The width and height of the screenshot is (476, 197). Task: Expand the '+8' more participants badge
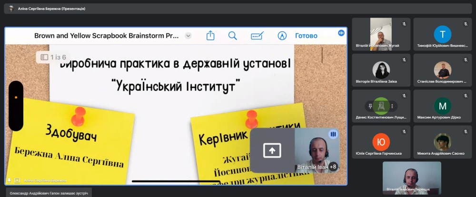coord(333,167)
